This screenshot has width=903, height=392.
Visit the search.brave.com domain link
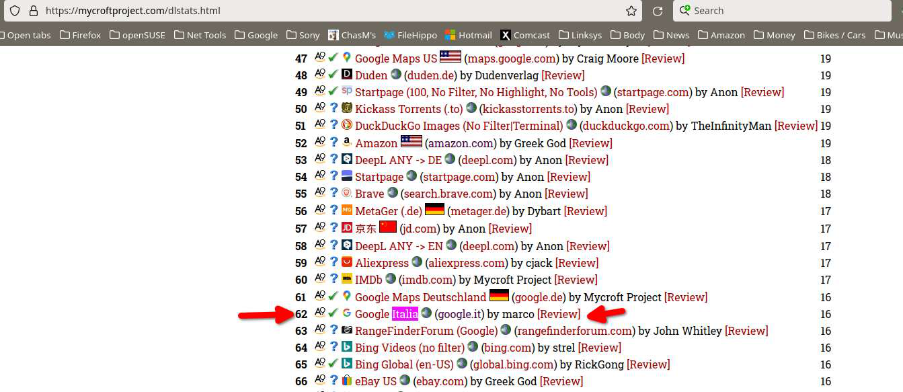click(447, 193)
